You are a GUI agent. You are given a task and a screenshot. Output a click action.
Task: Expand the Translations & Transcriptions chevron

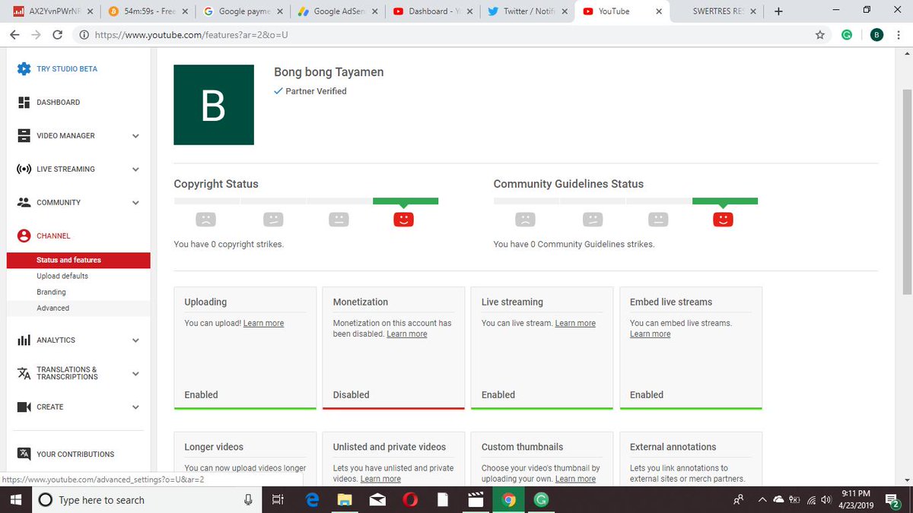135,374
